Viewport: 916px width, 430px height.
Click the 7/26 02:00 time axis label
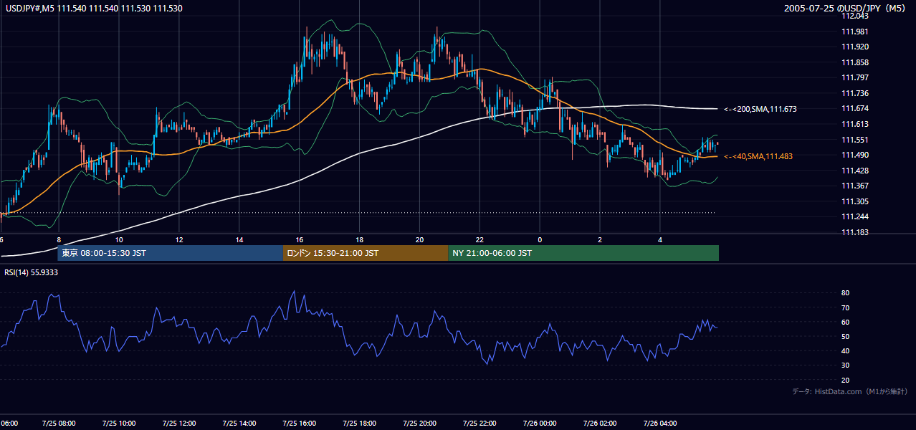(600, 423)
